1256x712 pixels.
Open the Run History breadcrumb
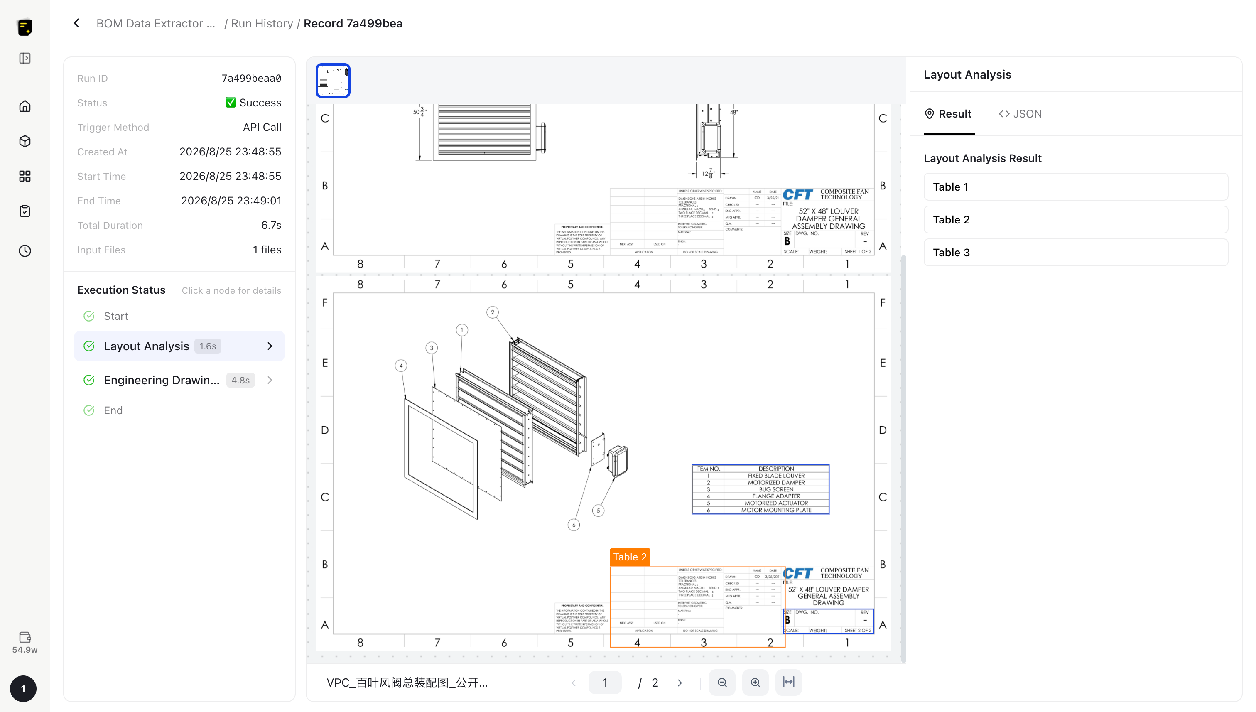(x=262, y=24)
